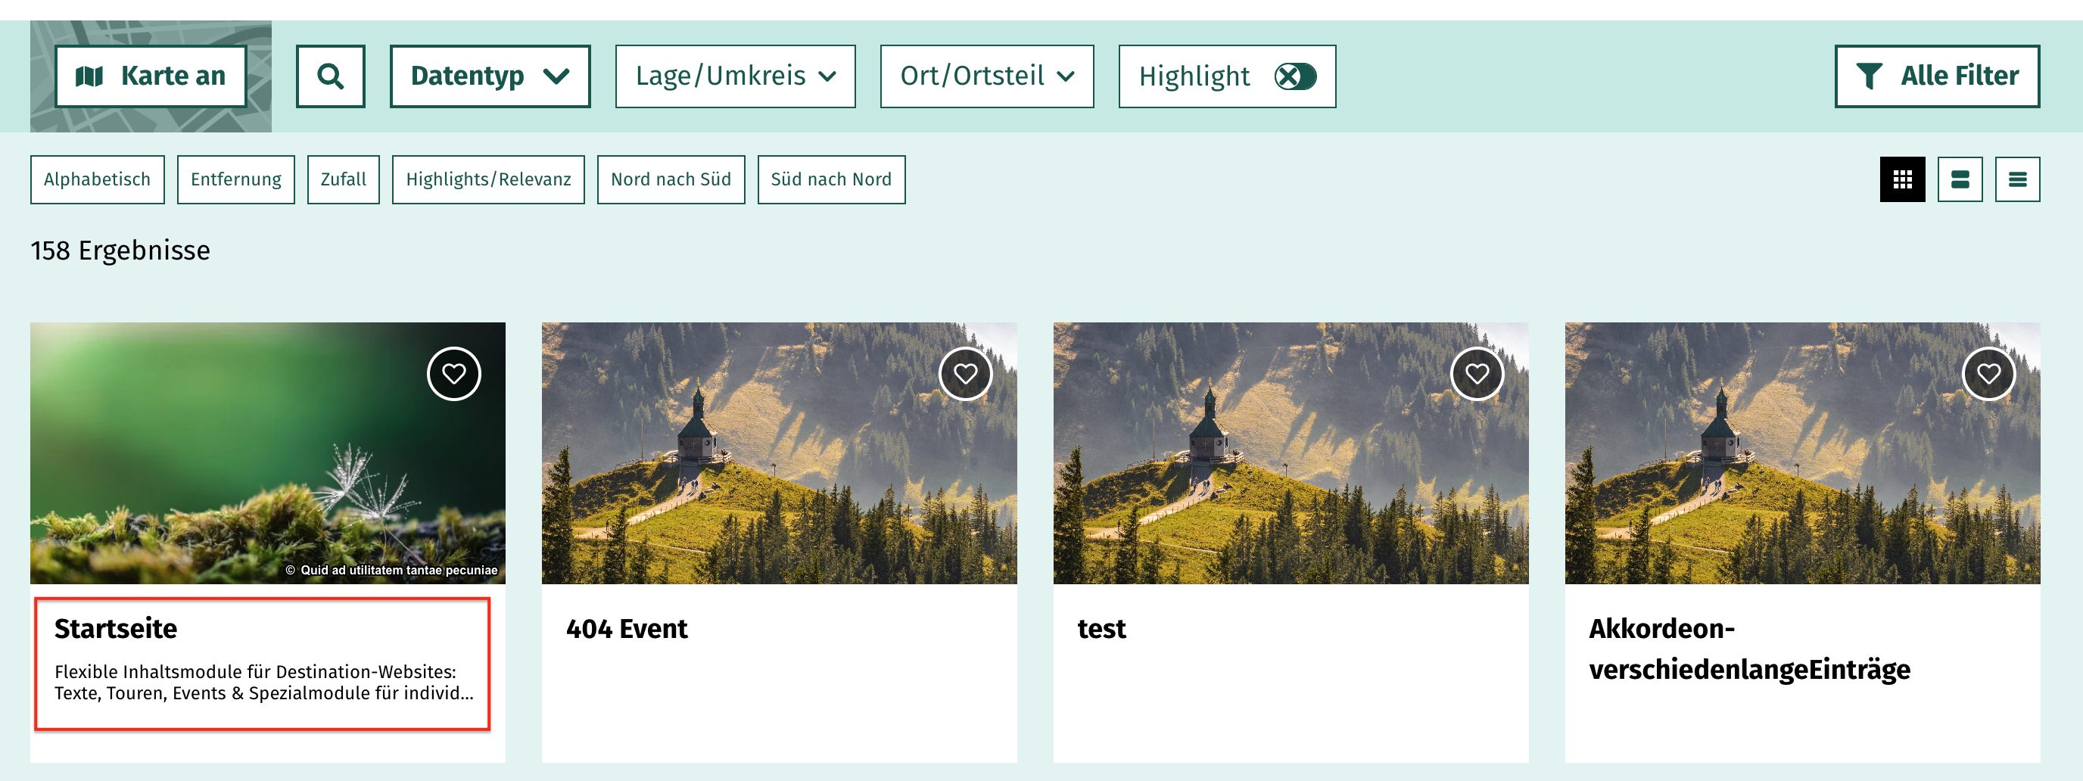Image resolution: width=2083 pixels, height=781 pixels.
Task: Sort results Süd nach Nord
Action: coord(830,179)
